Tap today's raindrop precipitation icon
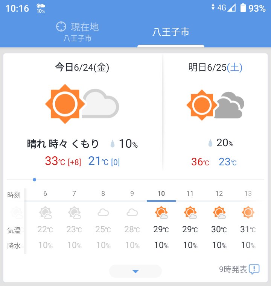 tap(112, 144)
